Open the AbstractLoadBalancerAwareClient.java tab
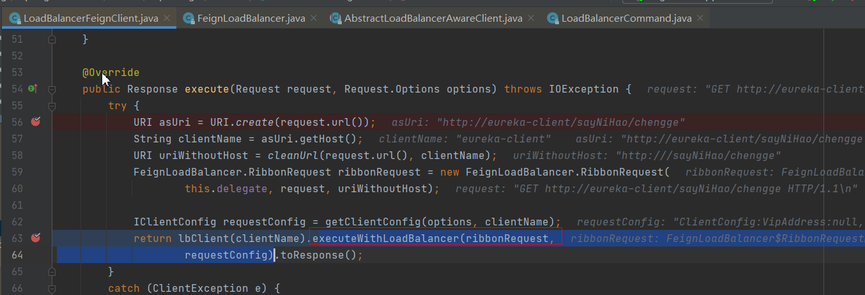865x295 pixels. [434, 18]
